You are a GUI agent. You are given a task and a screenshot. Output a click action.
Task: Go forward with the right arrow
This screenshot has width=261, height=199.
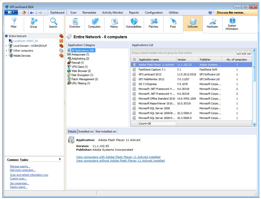40,13
